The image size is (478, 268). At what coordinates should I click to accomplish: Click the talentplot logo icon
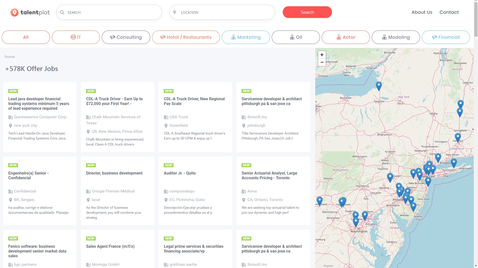coord(14,12)
